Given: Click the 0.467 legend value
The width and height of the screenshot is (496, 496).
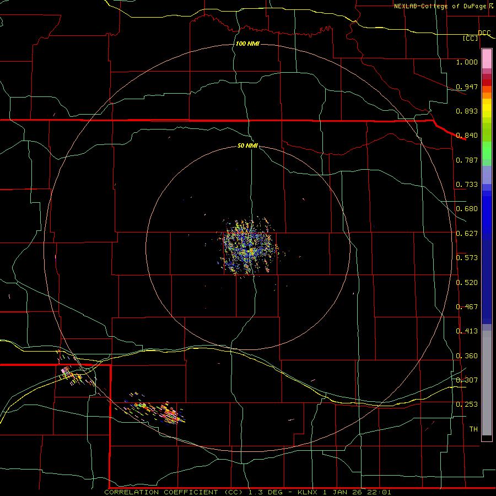Looking at the screenshot, I should (x=467, y=307).
